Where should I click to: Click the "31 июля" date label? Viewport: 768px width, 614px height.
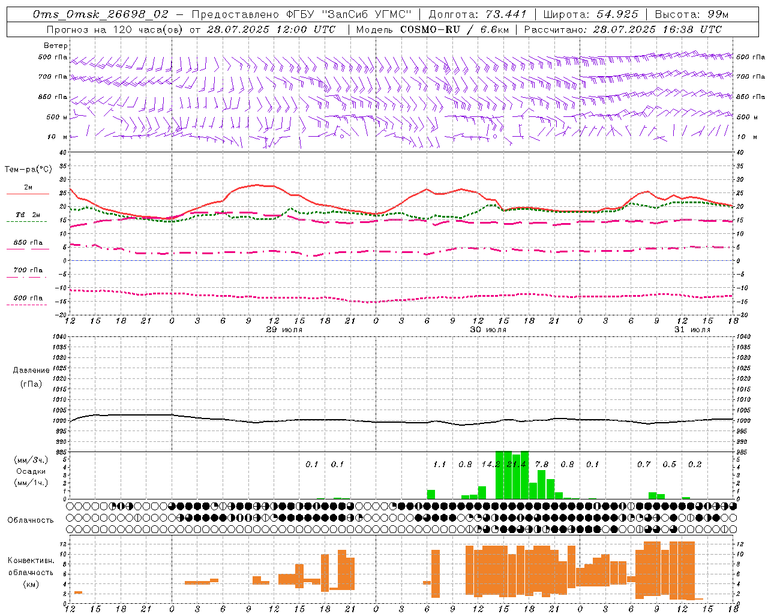(x=692, y=330)
